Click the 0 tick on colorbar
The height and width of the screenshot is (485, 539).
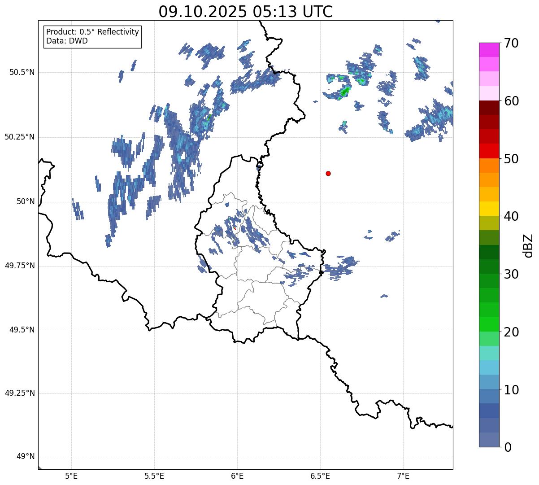tap(508, 447)
